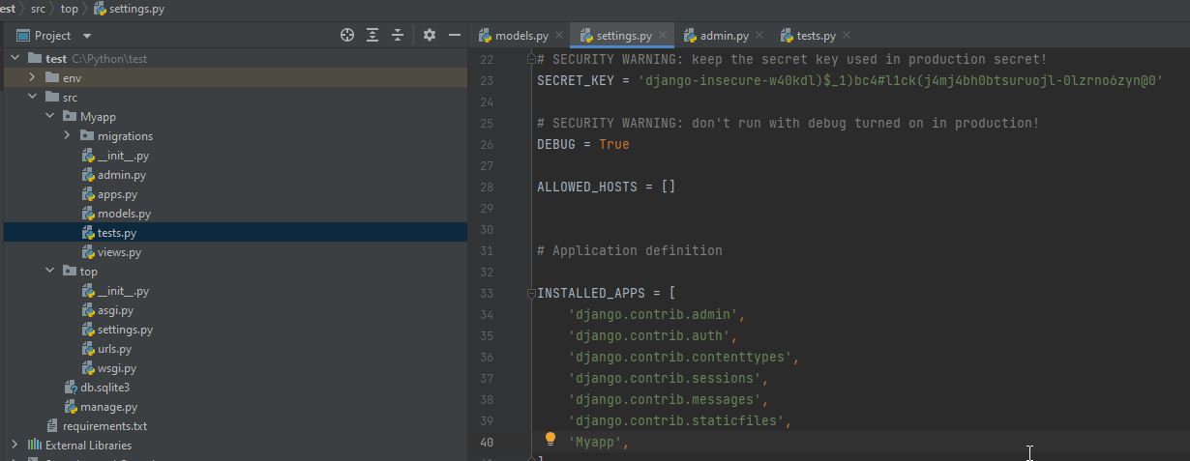Select apps.py in project tree

[x=109, y=193]
